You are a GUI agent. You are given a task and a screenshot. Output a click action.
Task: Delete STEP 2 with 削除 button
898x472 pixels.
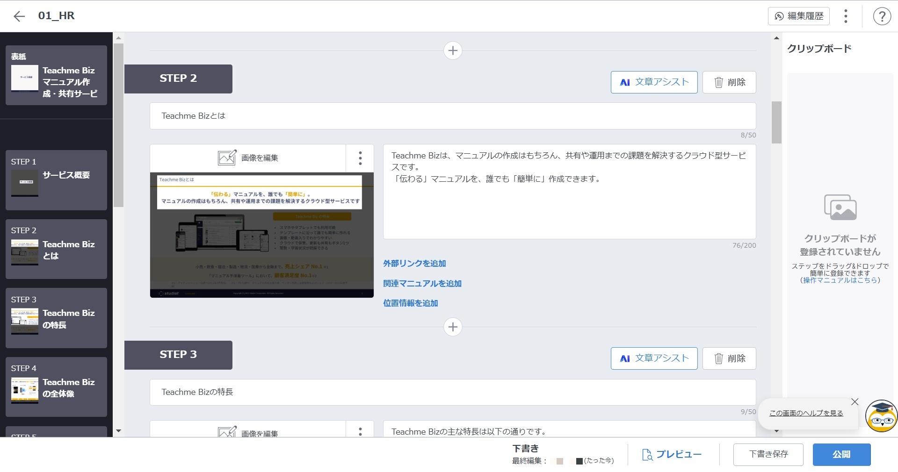click(729, 82)
